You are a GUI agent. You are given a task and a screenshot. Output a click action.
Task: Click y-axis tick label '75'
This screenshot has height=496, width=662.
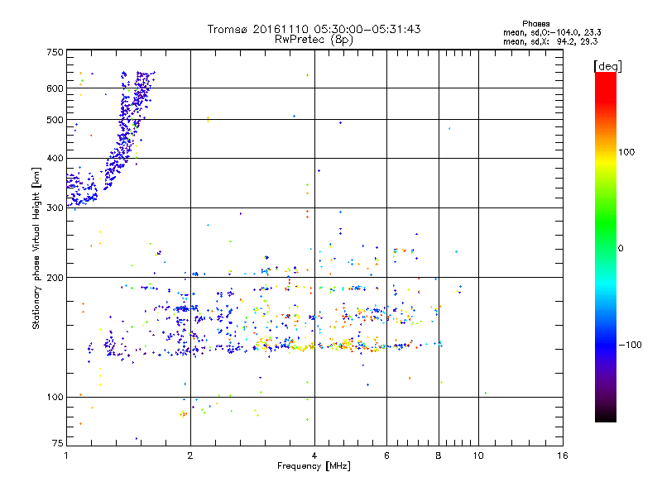[x=58, y=443]
